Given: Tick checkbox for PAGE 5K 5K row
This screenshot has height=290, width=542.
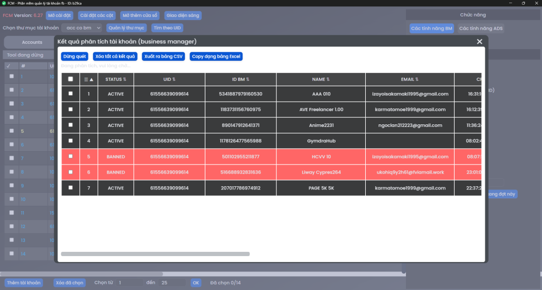Looking at the screenshot, I should pyautogui.click(x=70, y=187).
